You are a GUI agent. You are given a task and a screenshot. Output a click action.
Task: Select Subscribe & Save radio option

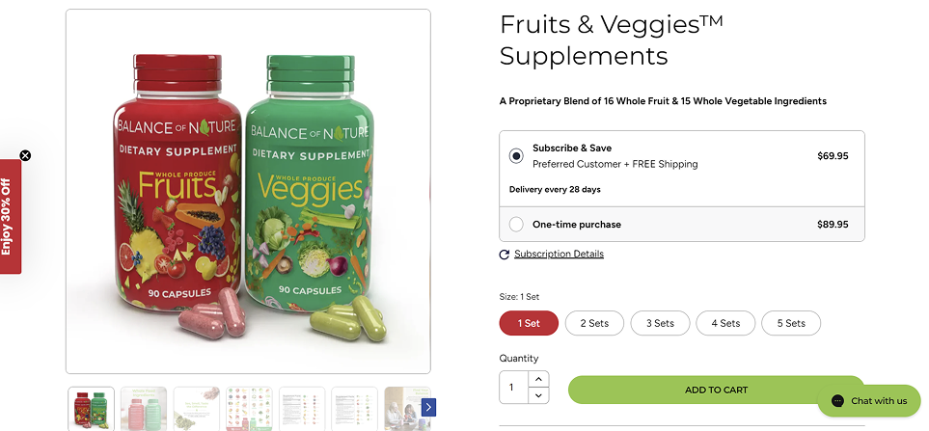click(x=516, y=155)
